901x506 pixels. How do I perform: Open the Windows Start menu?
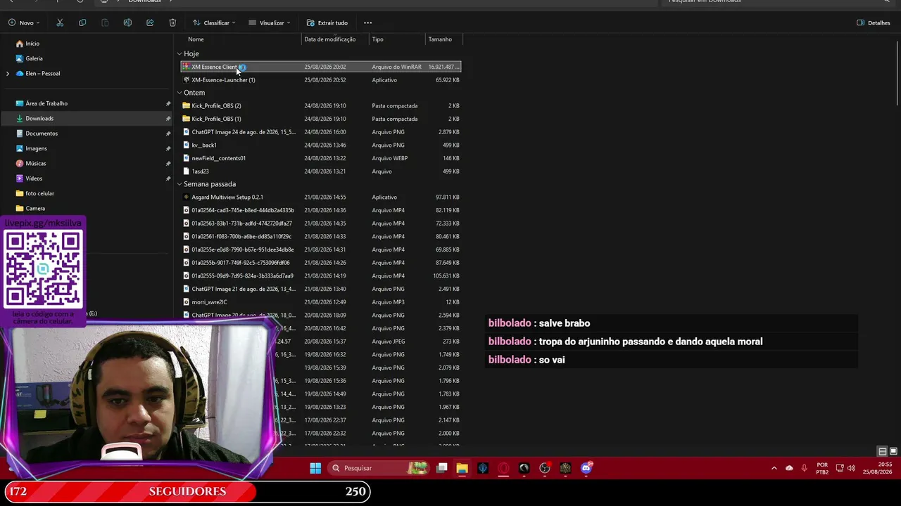coord(315,468)
